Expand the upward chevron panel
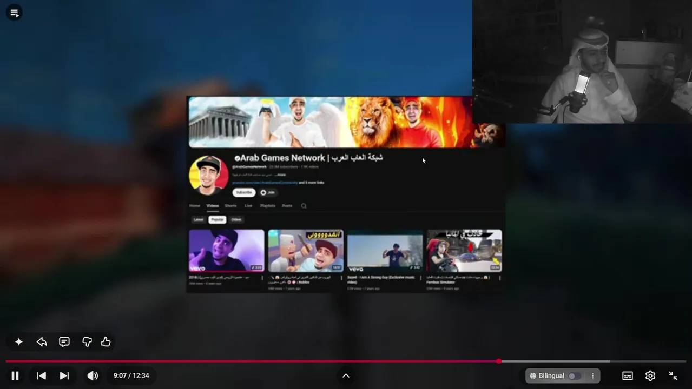 346,375
